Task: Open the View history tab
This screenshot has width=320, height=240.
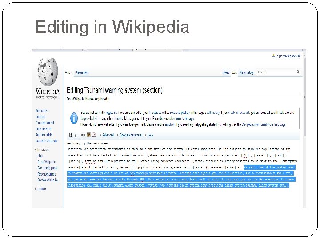Action: 246,72
